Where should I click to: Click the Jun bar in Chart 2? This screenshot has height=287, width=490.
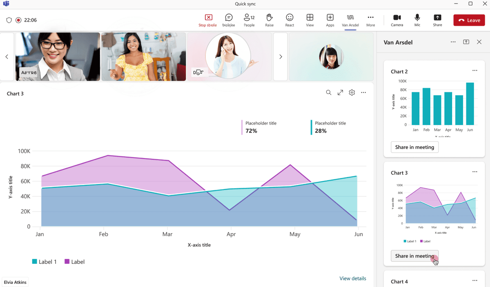click(x=470, y=104)
